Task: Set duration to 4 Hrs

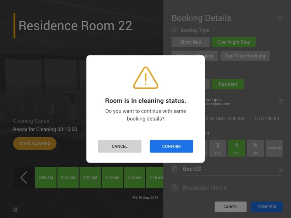Action: (x=237, y=148)
